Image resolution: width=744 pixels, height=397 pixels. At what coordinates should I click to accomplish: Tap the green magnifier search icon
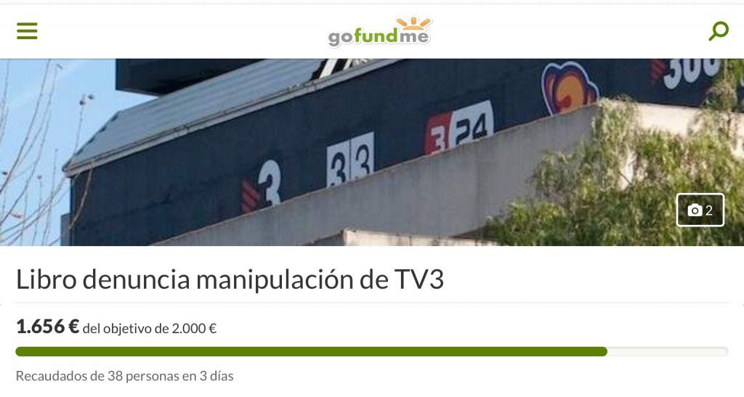[719, 30]
